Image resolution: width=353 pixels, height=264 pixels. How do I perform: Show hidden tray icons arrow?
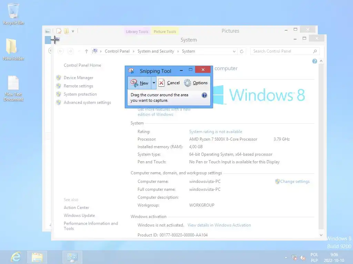click(286, 257)
